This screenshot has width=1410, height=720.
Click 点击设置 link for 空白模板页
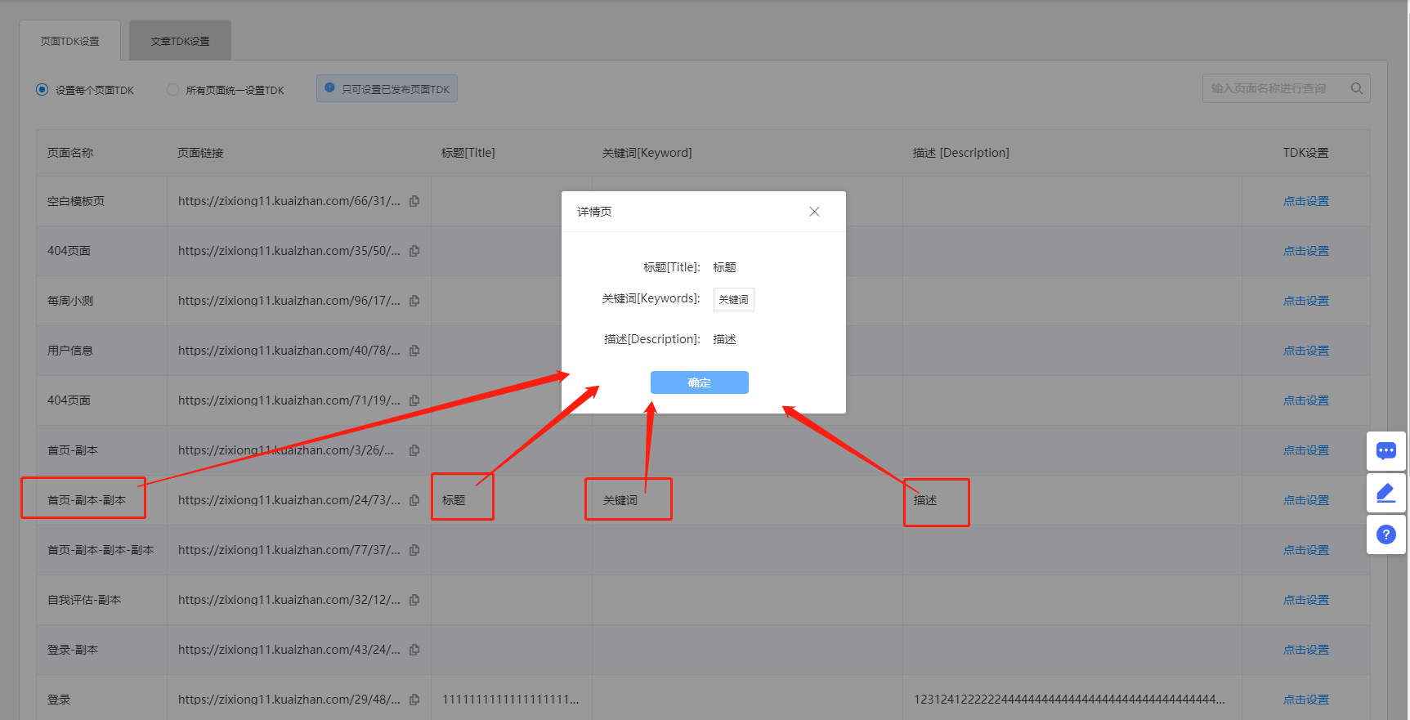[x=1305, y=201]
